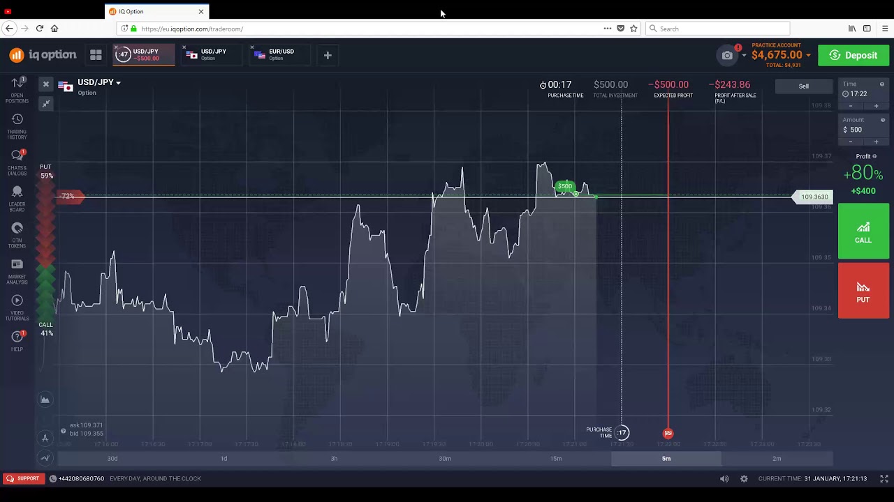894x502 pixels.
Task: Open the Help section
Action: 17,340
